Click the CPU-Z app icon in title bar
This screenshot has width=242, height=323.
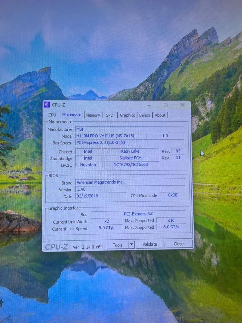click(47, 104)
